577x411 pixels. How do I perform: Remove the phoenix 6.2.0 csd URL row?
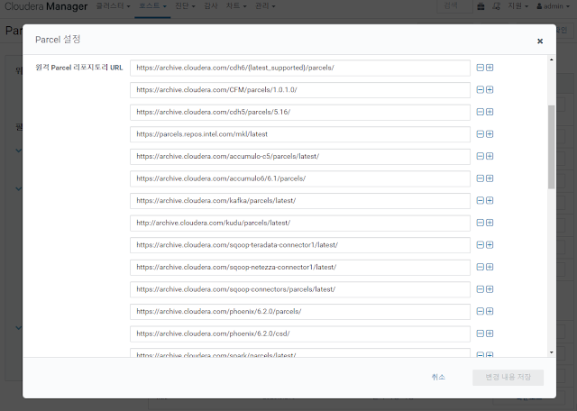click(481, 333)
